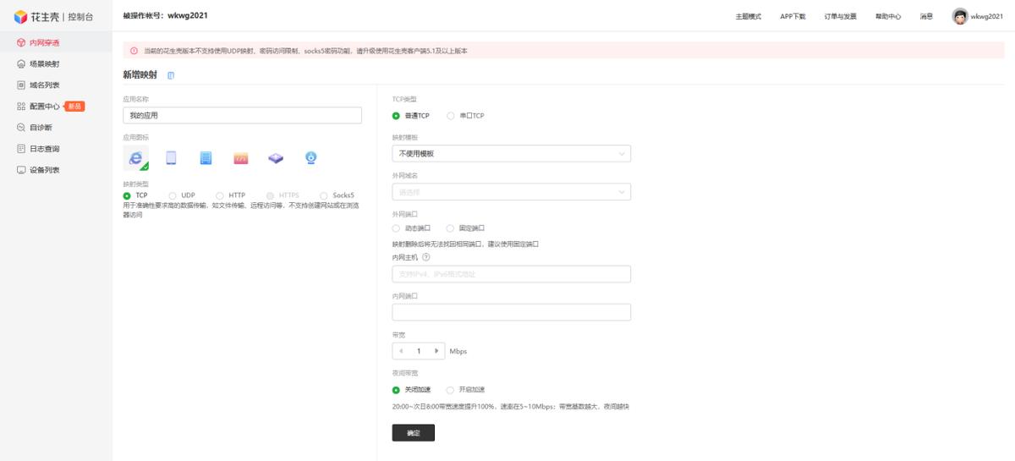Increase bandwidth with the right arrow

click(x=436, y=351)
